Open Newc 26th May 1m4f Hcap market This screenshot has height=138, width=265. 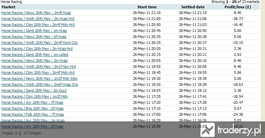click(36, 13)
